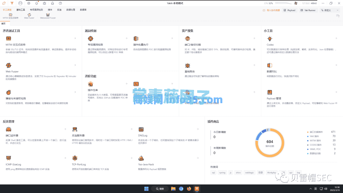The image size is (343, 193).
Task: Open the MITM 交互式劫持 card icon
Action: (x=9, y=39)
